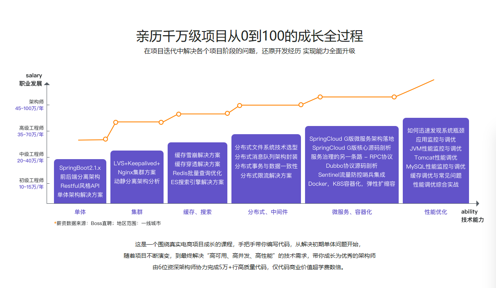The height and width of the screenshot is (288, 496).
Task: Select the 微服务、容器化 stage label
Action: point(352,212)
